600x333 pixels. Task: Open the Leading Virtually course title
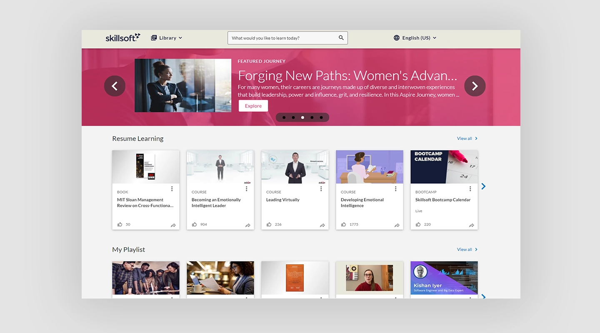click(x=283, y=200)
